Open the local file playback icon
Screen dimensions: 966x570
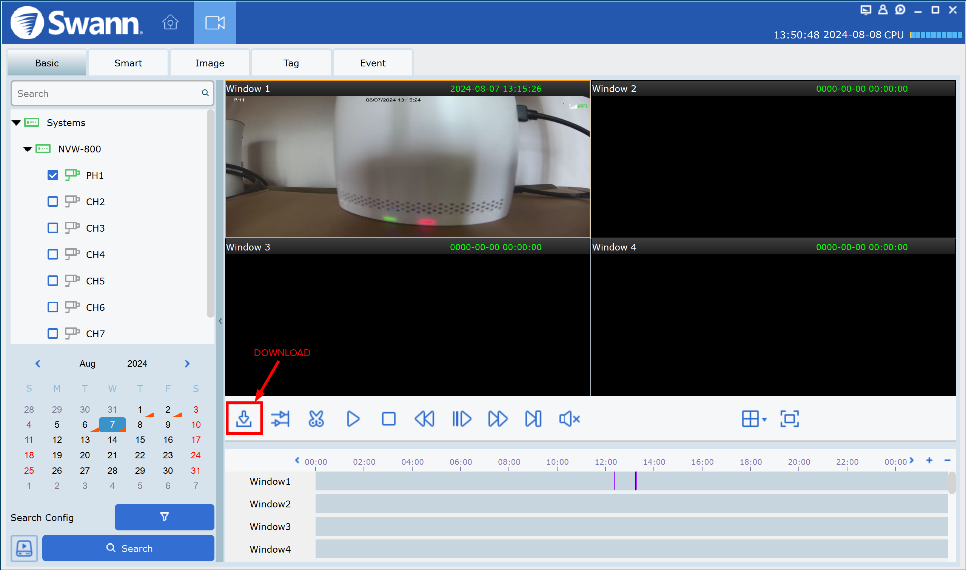[x=24, y=548]
